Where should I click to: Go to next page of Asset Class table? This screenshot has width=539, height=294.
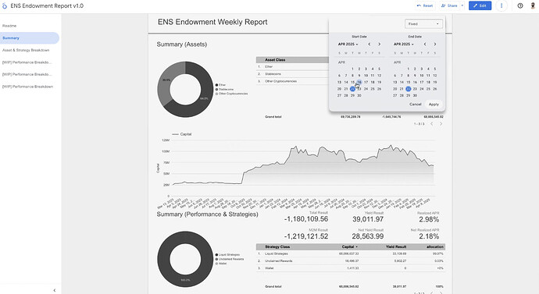[x=441, y=124]
